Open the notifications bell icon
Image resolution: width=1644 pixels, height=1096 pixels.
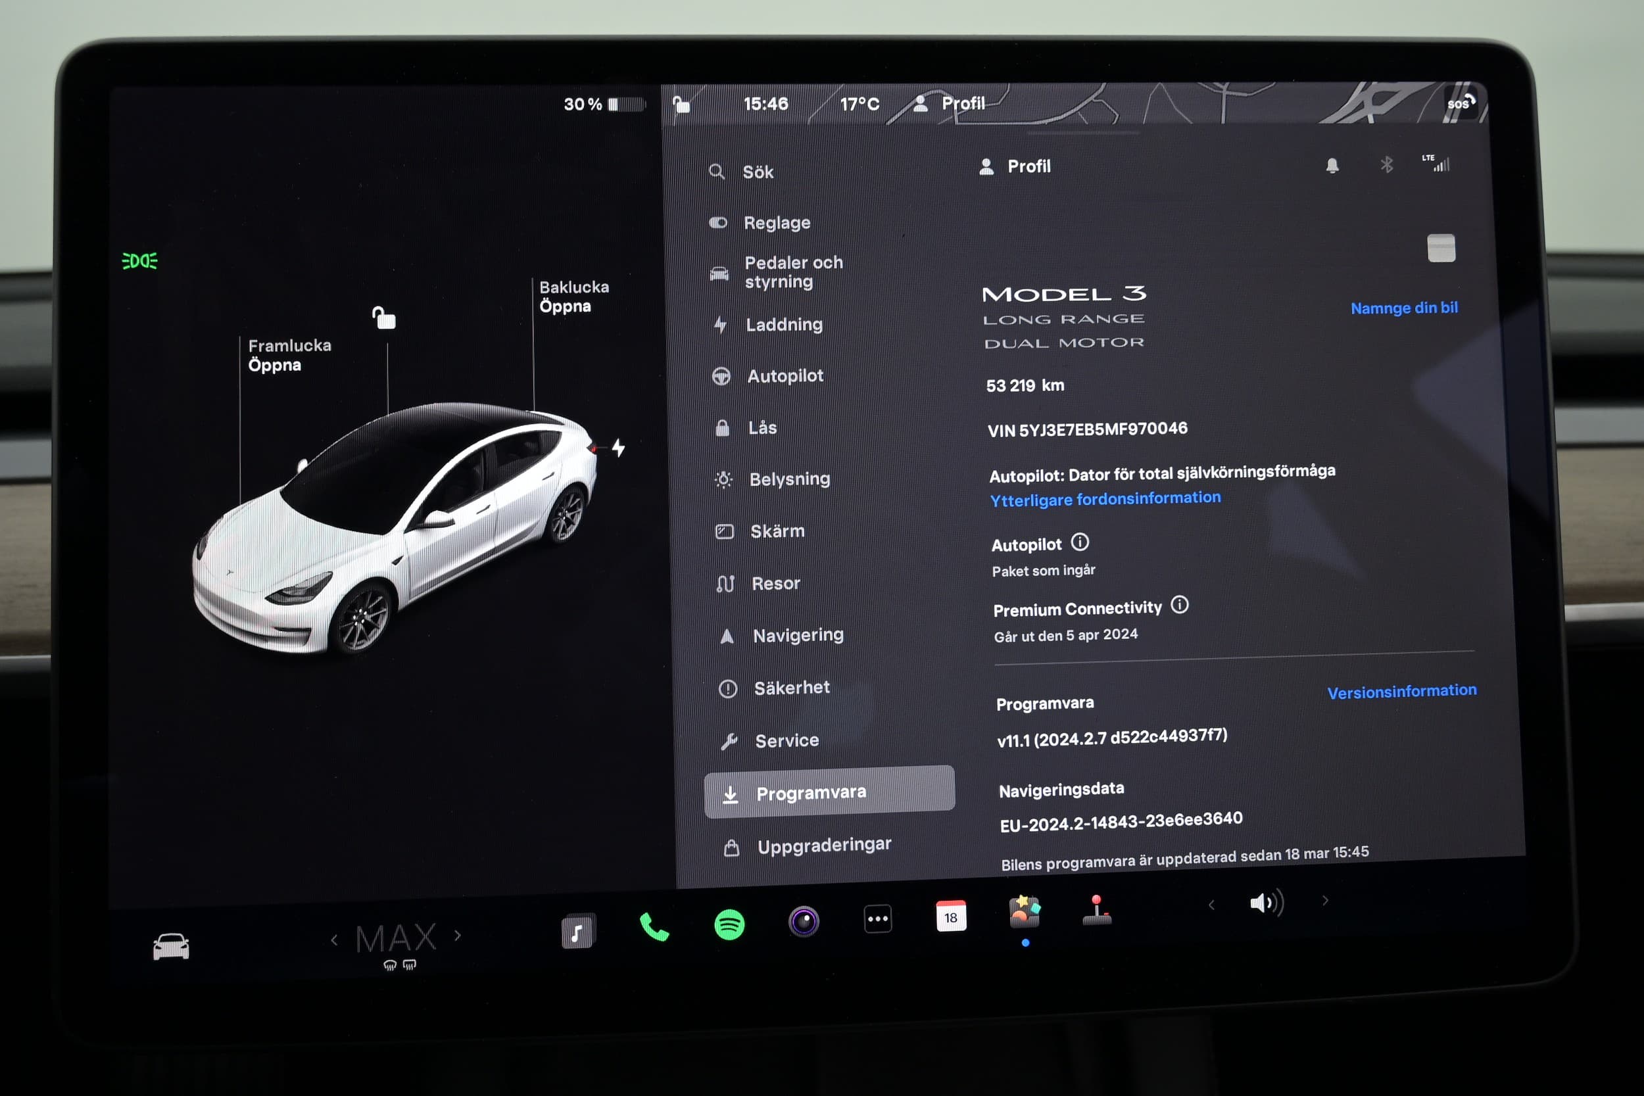point(1332,166)
